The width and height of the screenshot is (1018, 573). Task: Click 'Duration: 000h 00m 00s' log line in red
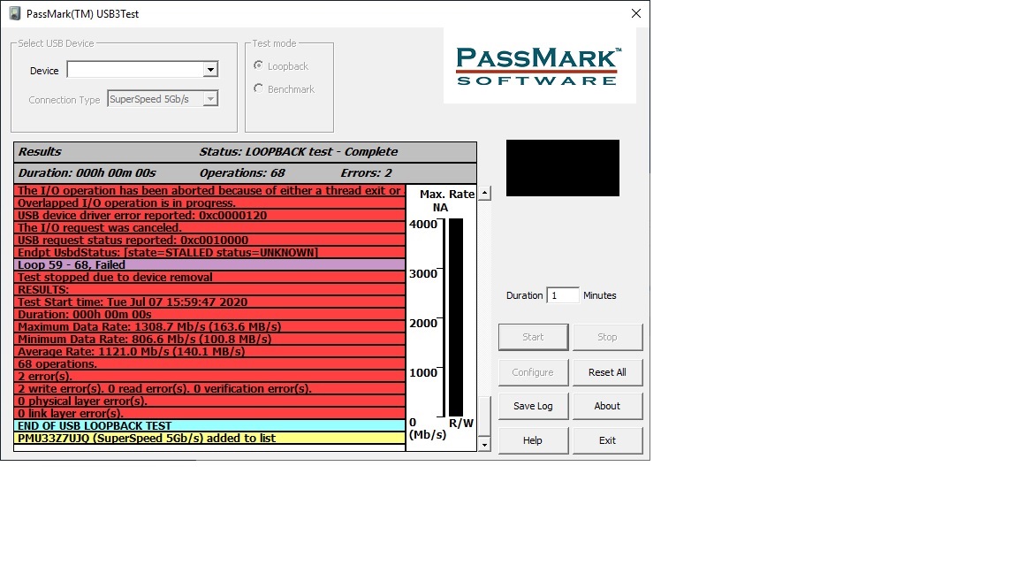(209, 315)
